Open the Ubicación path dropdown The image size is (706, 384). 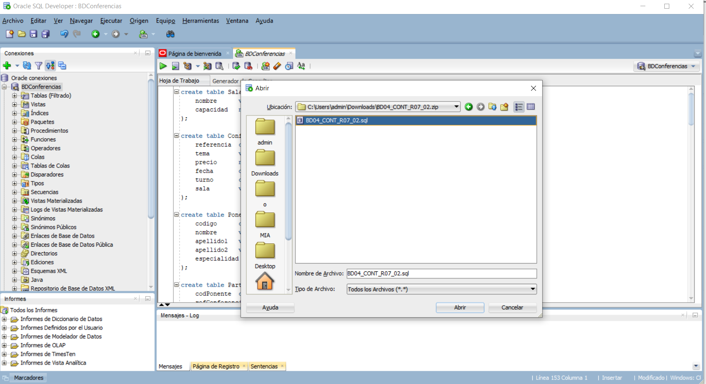[456, 107]
